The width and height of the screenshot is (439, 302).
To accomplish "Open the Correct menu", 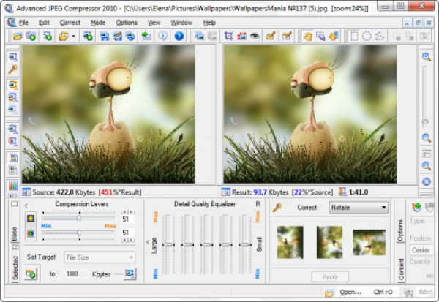I will coord(70,23).
